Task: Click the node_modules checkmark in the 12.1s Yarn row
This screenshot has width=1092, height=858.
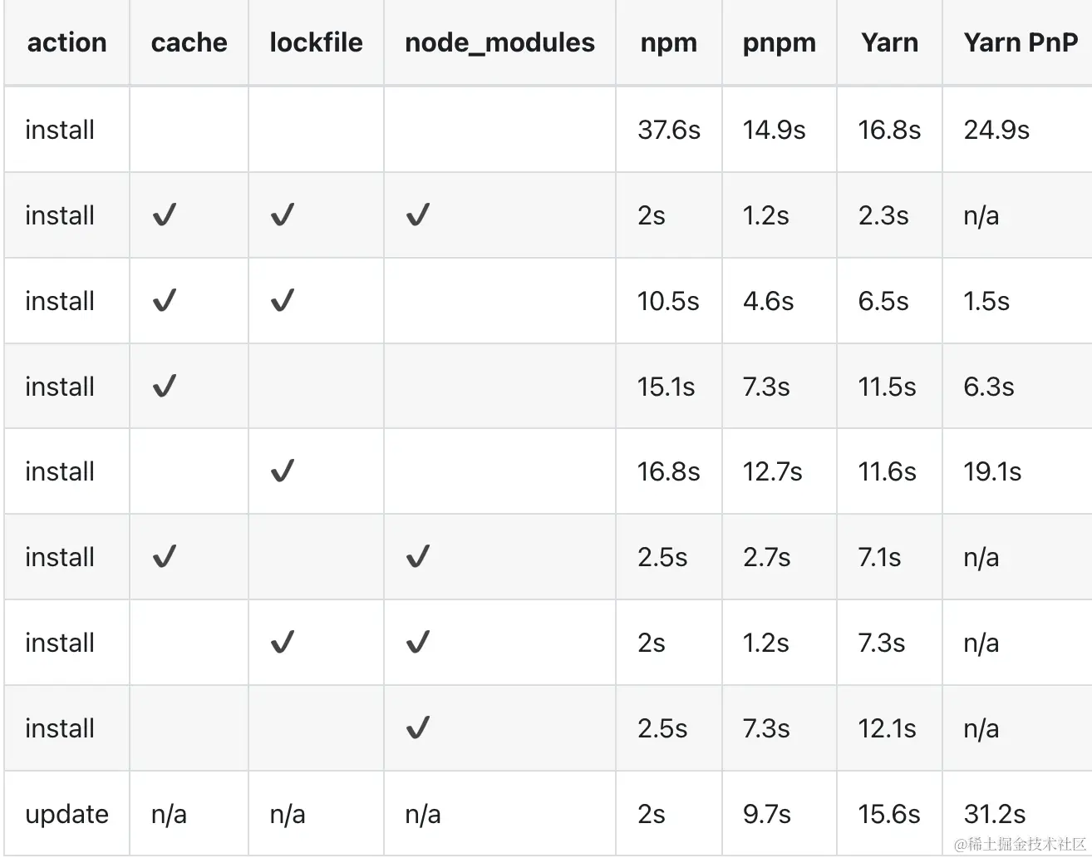Action: click(x=417, y=729)
